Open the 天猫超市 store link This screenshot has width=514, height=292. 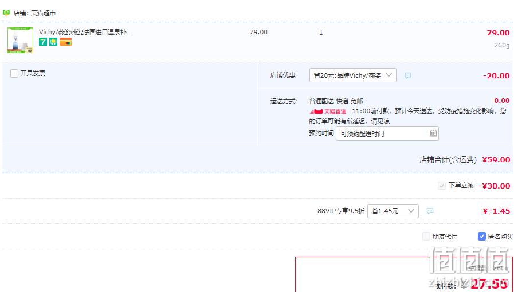[43, 13]
